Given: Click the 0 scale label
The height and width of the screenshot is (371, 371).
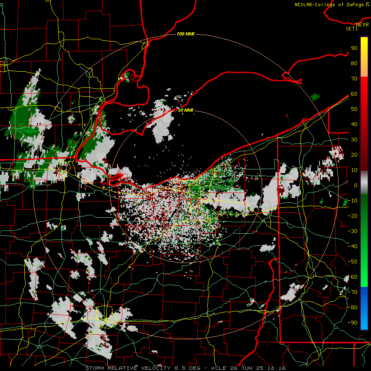Looking at the screenshot, I should pos(356,185).
